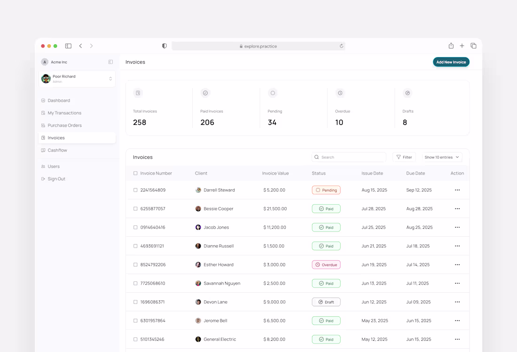Open actions menu for Jerome Bell invoice
517x352 pixels.
pos(457,320)
